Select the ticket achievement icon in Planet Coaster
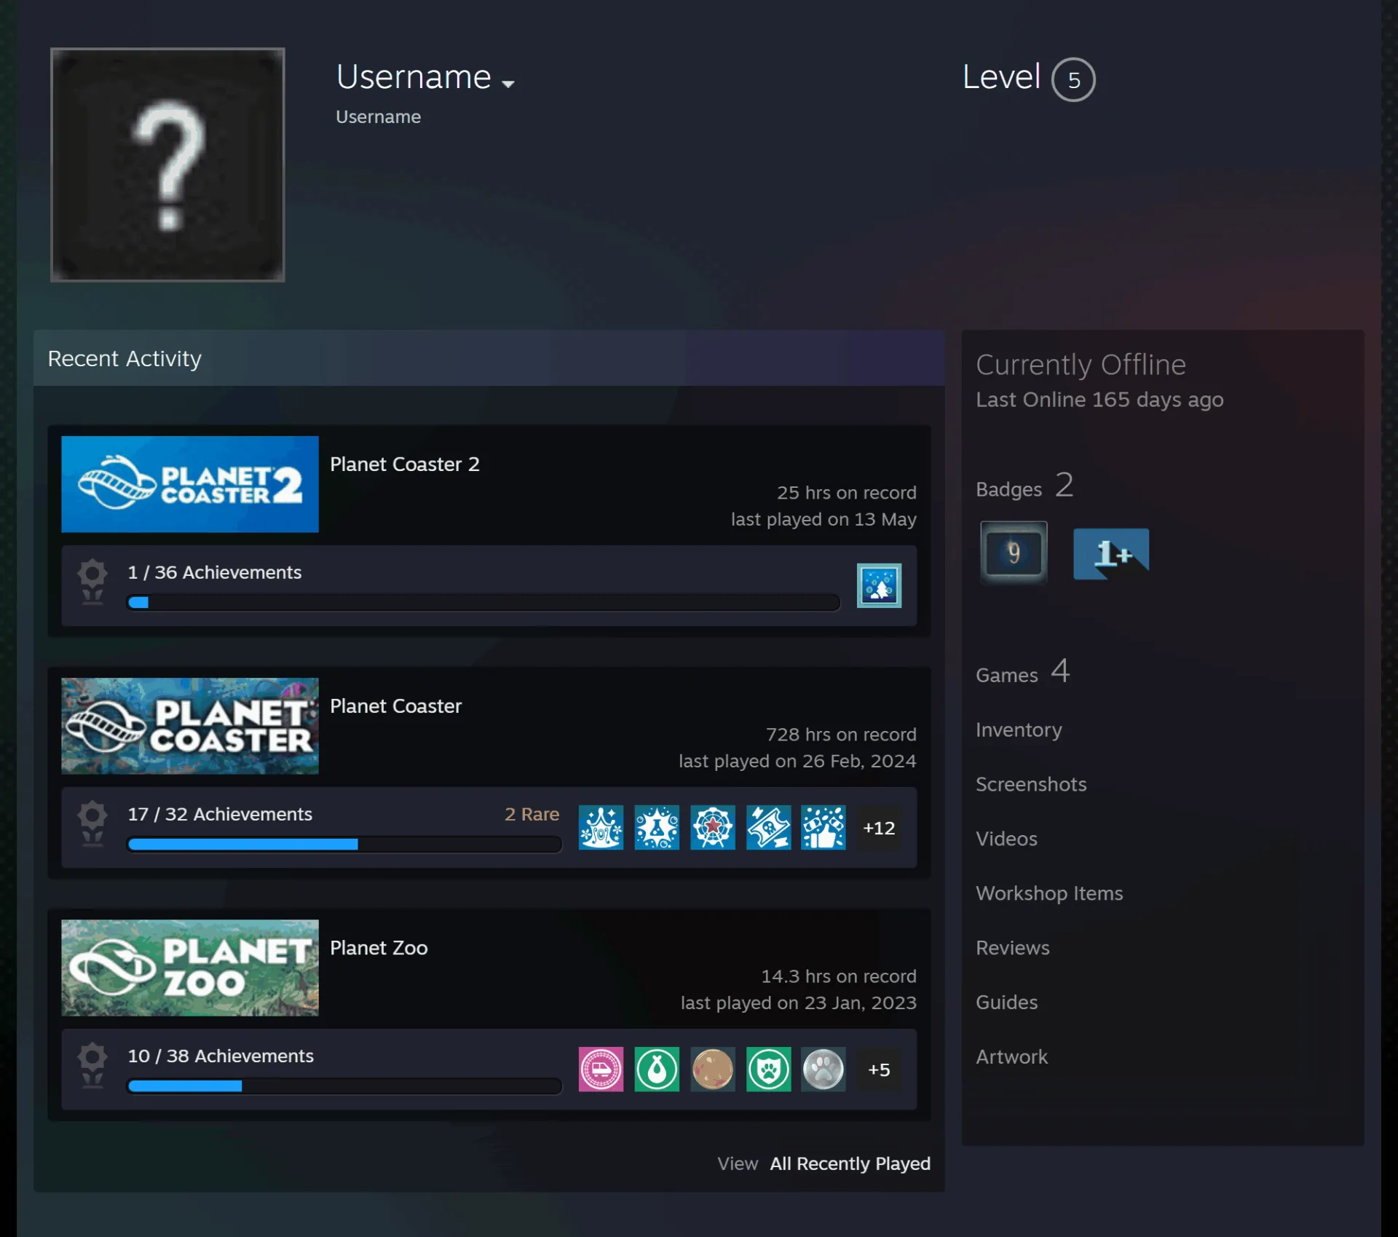Image resolution: width=1398 pixels, height=1237 pixels. tap(768, 827)
